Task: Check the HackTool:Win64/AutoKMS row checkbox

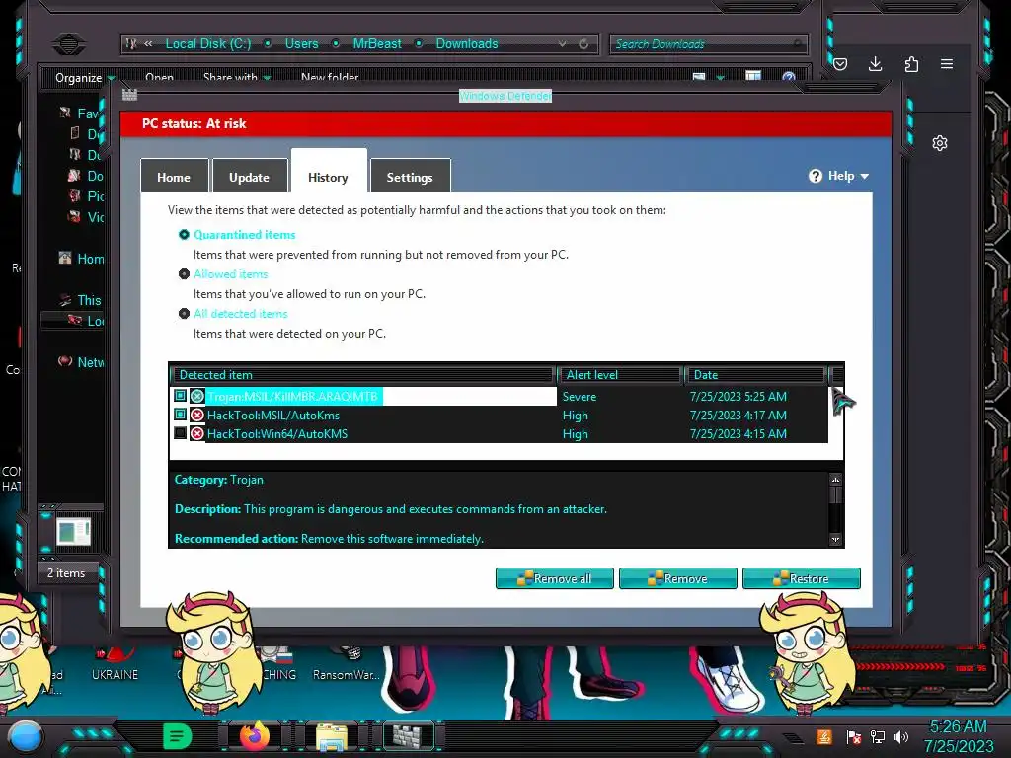Action: coord(181,433)
